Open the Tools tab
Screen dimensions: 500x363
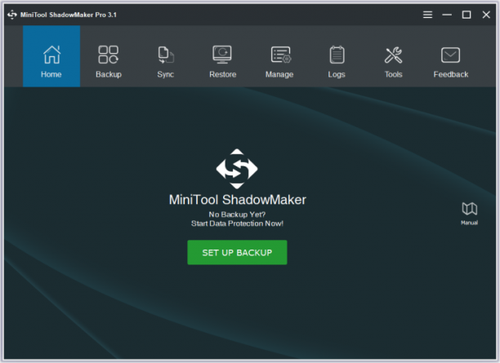(394, 56)
